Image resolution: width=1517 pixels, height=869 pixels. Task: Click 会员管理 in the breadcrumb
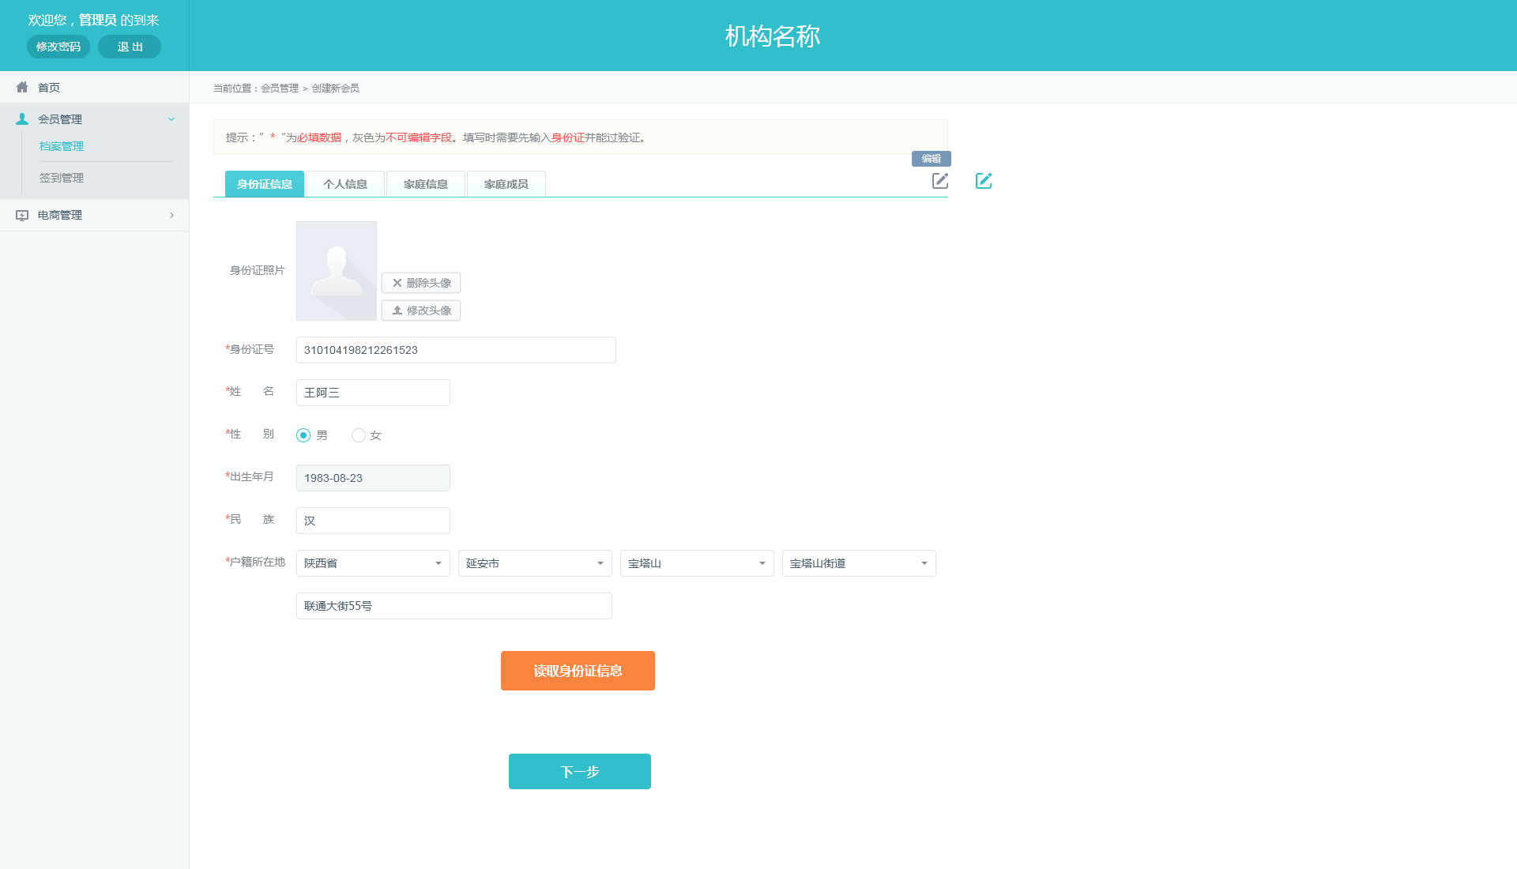280,88
